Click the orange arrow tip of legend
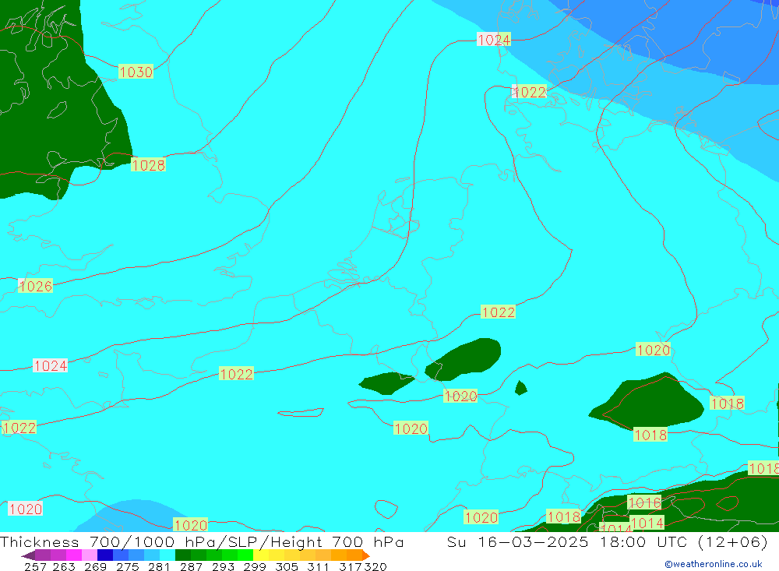Screen dimensions: 779x571 pos(365,555)
